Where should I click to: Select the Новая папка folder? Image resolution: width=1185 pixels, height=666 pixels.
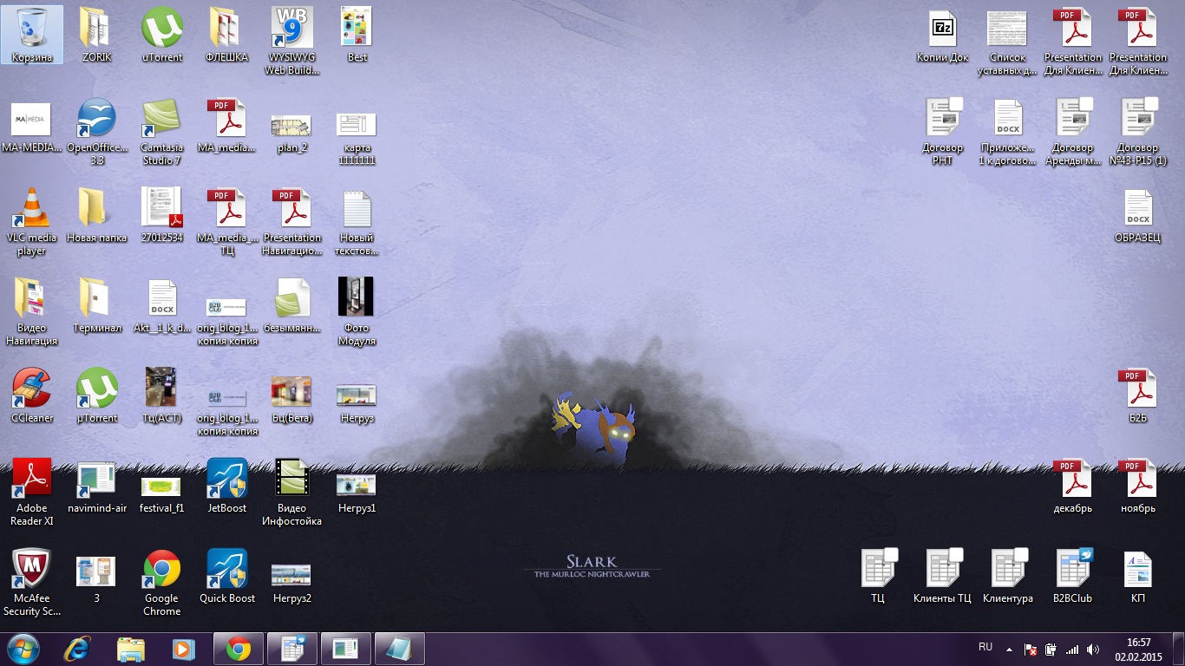97,216
